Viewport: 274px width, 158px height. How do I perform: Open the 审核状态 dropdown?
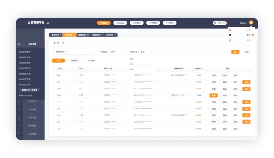click(112, 52)
